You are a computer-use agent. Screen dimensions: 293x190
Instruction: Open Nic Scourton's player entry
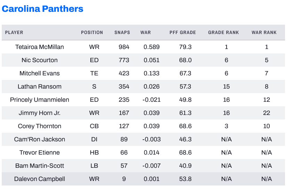40,60
